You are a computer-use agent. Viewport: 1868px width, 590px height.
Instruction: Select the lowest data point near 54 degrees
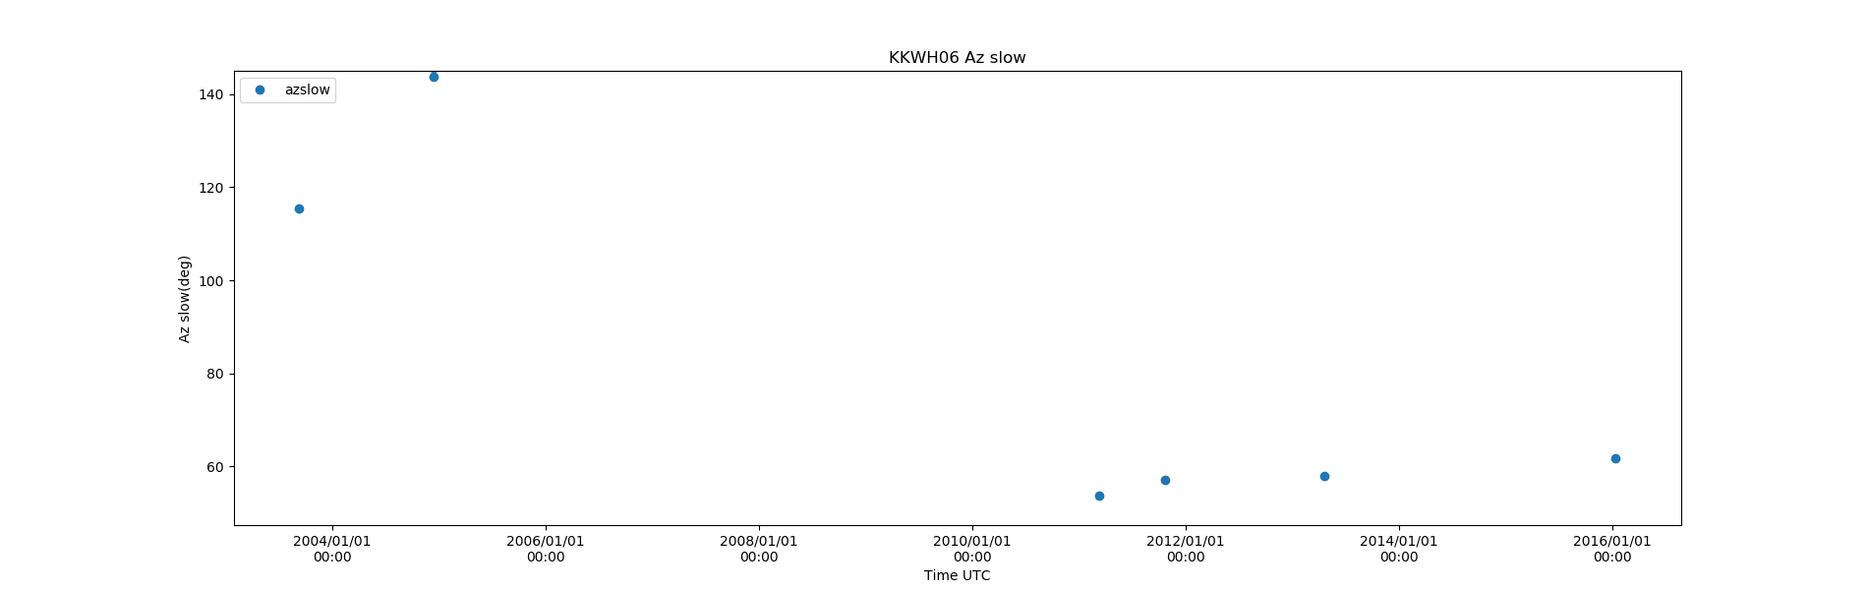tap(1099, 496)
